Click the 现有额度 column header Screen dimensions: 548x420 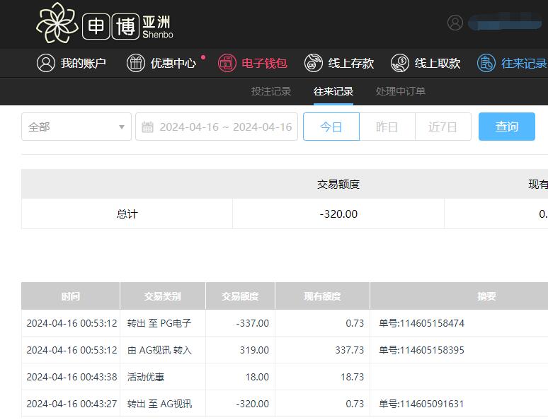(322, 296)
